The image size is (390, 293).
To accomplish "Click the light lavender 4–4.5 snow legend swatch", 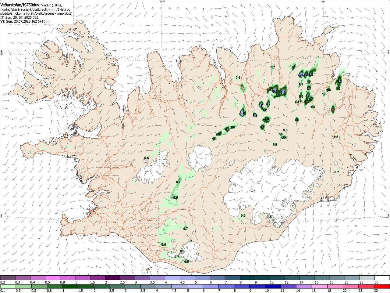I will 172,278.
